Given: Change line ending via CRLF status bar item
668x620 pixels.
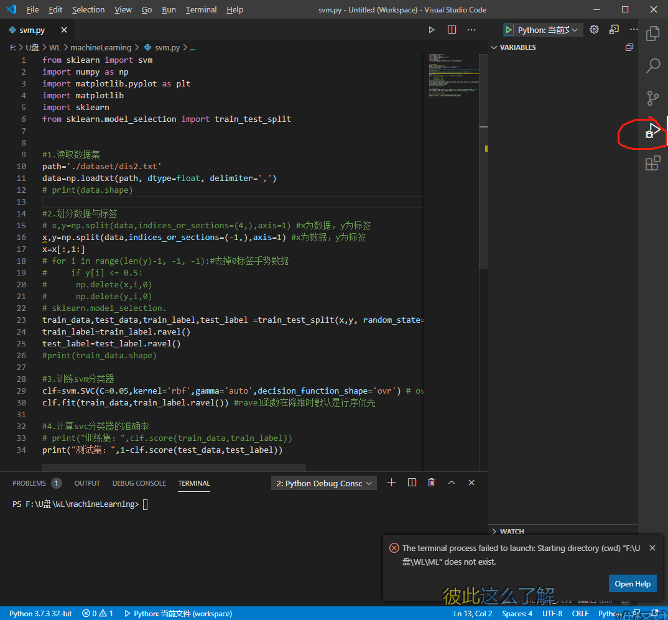Looking at the screenshot, I should [x=580, y=613].
